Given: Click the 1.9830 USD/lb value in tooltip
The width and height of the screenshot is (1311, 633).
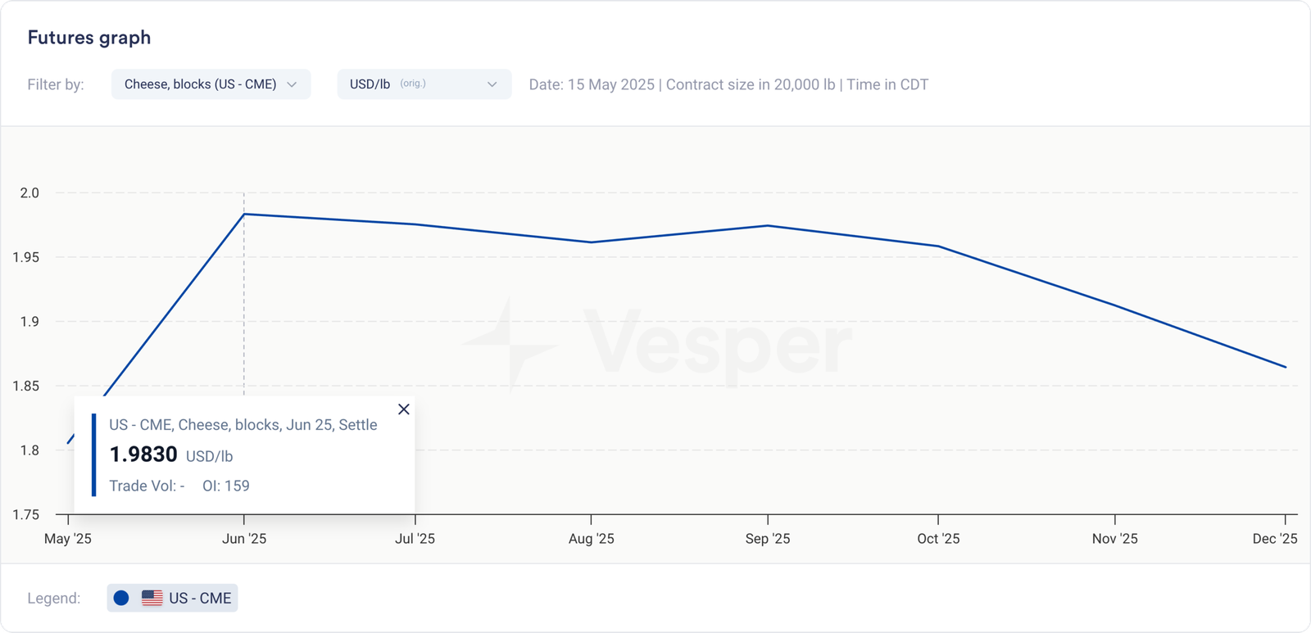Looking at the screenshot, I should [143, 455].
